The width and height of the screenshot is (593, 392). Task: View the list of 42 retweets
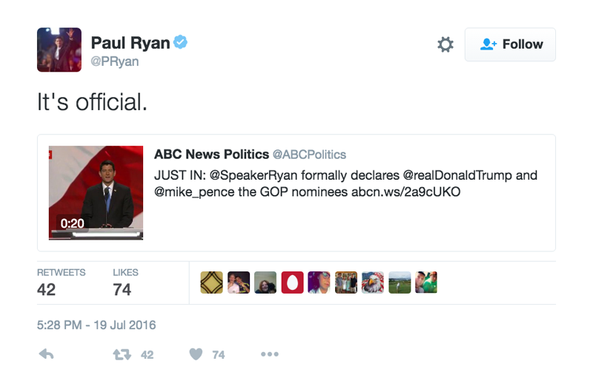pos(61,283)
